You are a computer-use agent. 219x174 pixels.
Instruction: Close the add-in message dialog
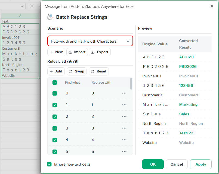coord(212,6)
